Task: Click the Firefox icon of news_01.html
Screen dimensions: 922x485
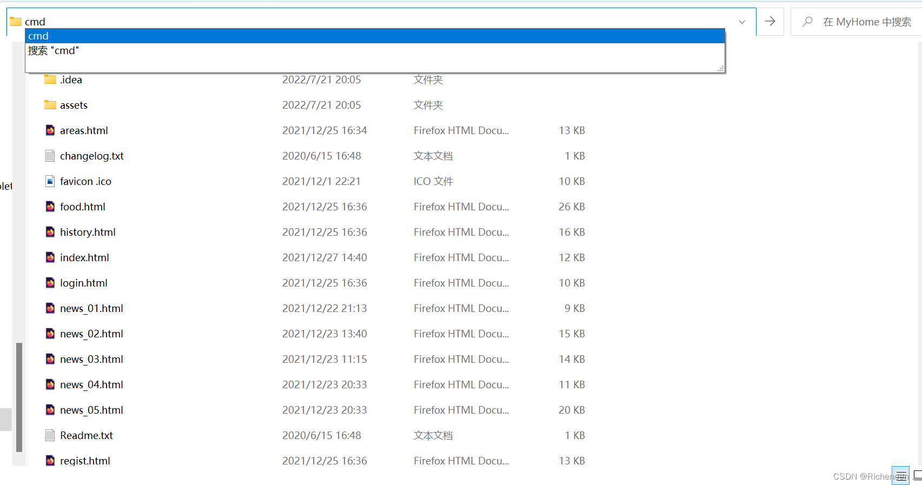Action: point(50,308)
